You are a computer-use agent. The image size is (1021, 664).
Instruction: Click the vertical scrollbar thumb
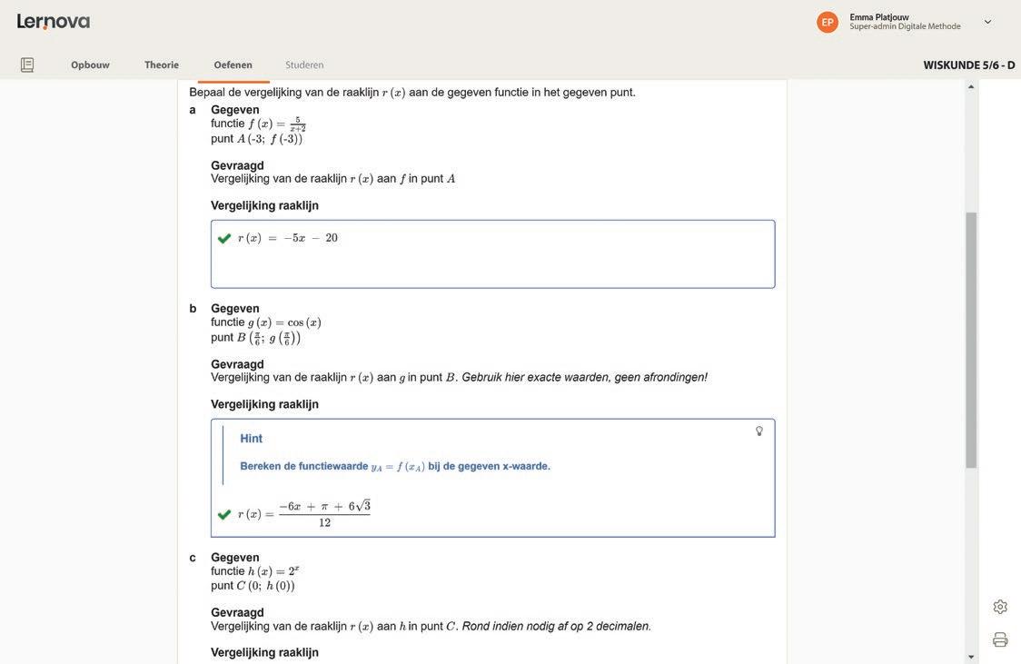point(971,340)
